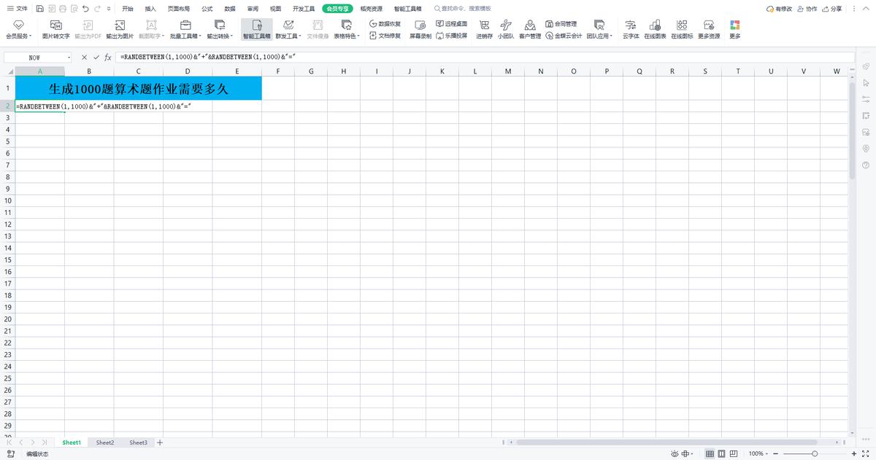Image resolution: width=876 pixels, height=460 pixels.
Task: Click the 查找命令 search box
Action: click(463, 9)
